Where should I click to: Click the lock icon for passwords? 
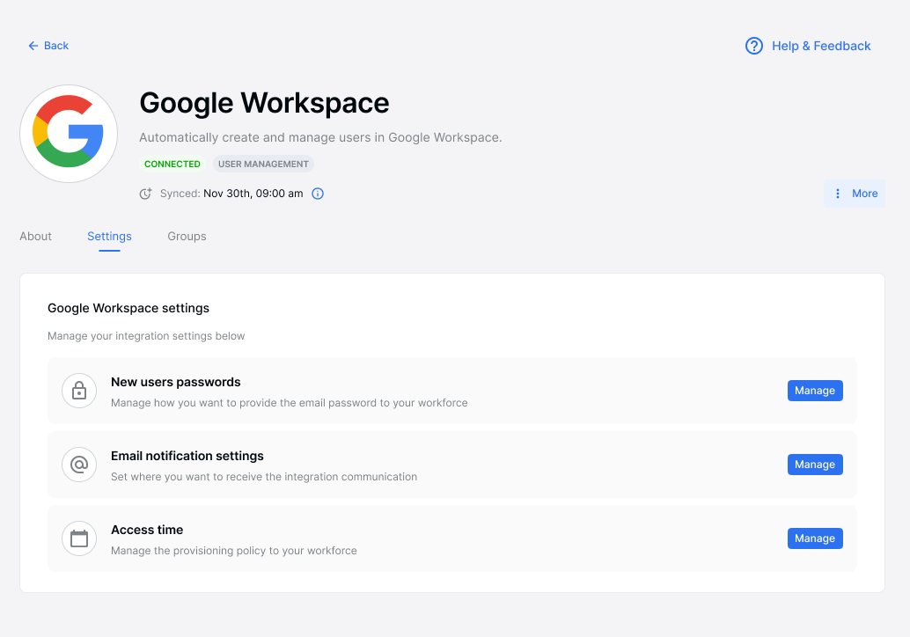79,391
